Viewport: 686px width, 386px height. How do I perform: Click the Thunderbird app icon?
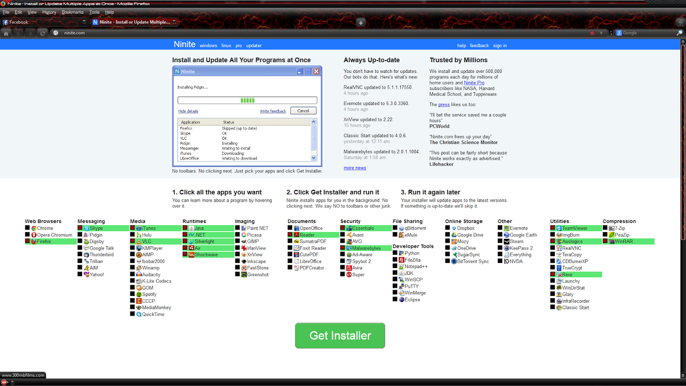coord(86,255)
